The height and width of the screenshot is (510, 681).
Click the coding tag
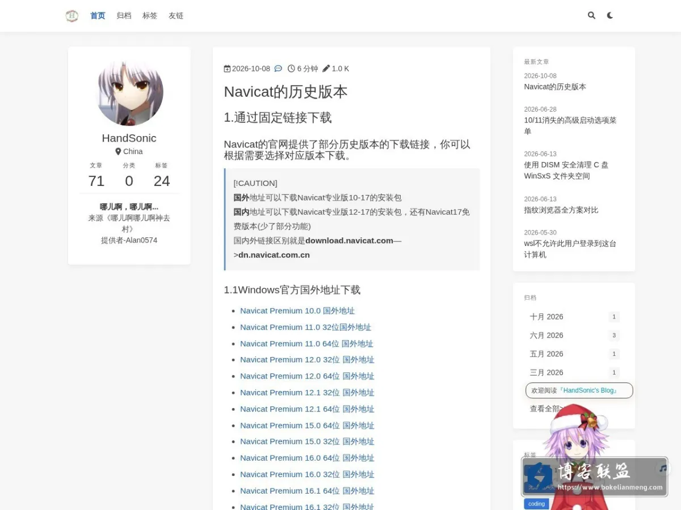tap(536, 504)
